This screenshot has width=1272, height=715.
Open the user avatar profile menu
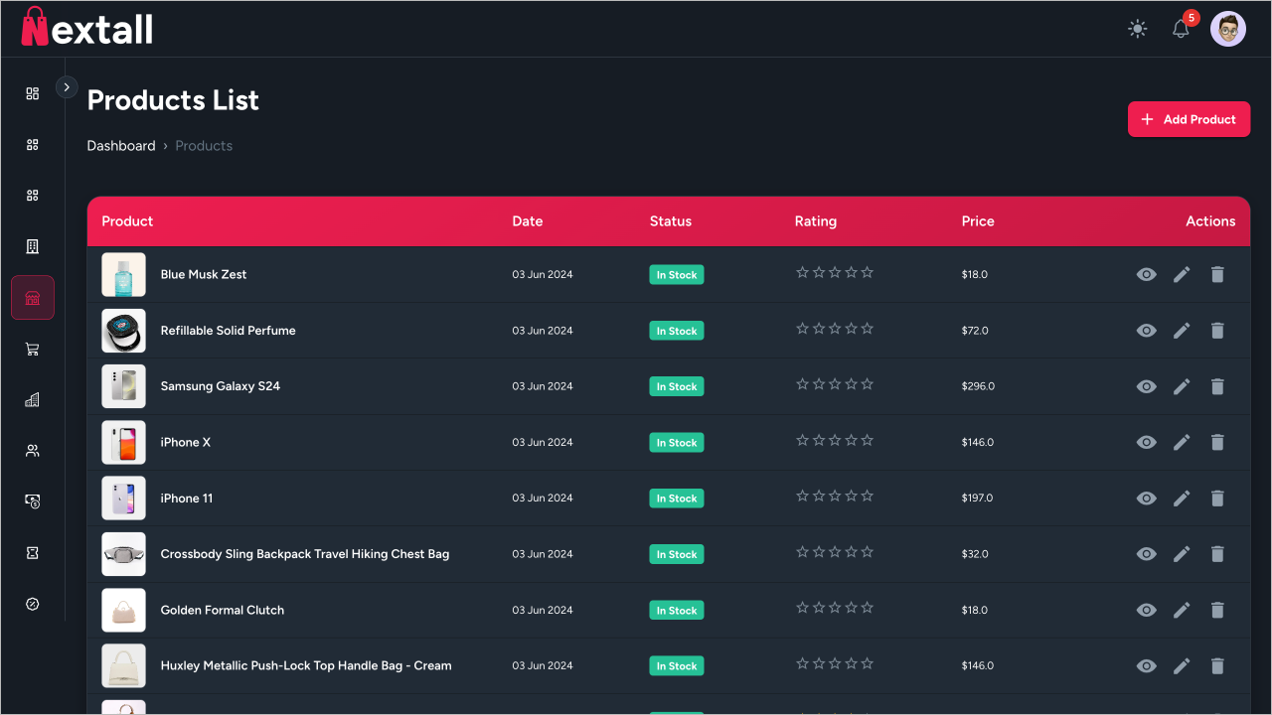click(x=1228, y=29)
